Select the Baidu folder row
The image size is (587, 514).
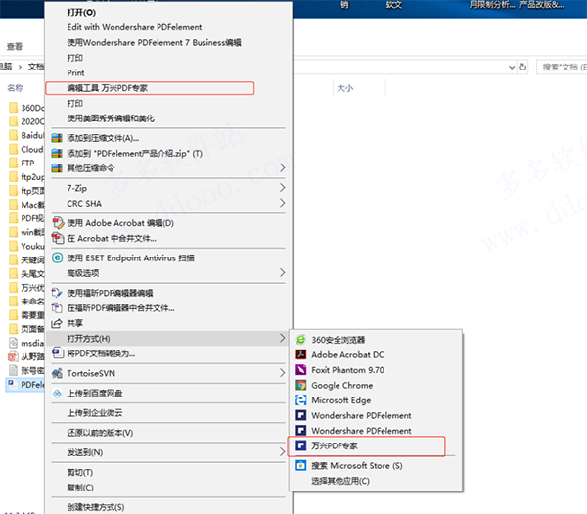(x=26, y=135)
